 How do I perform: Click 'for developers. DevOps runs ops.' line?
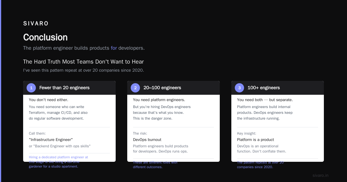pyautogui.click(x=160, y=151)
